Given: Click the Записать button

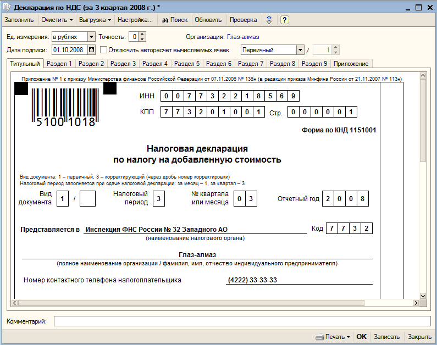Looking at the screenshot, I should (x=386, y=337).
